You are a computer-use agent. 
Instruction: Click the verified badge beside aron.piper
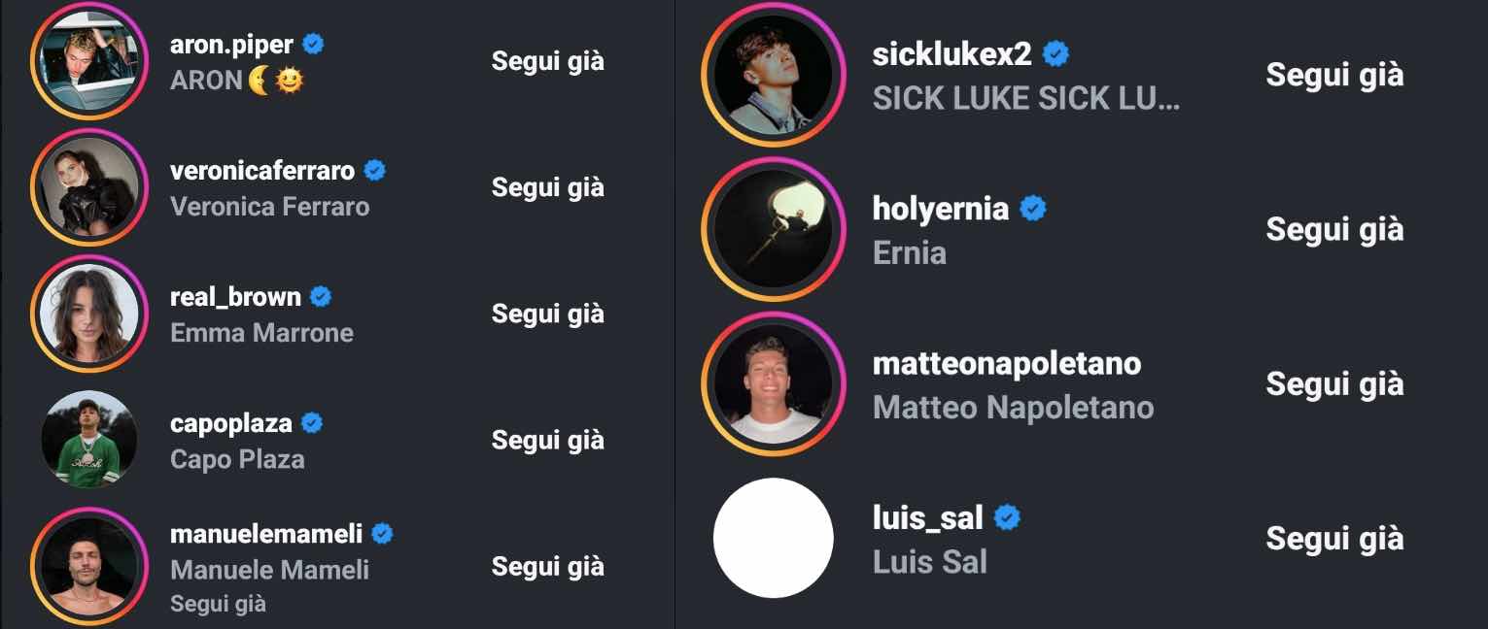coord(313,44)
